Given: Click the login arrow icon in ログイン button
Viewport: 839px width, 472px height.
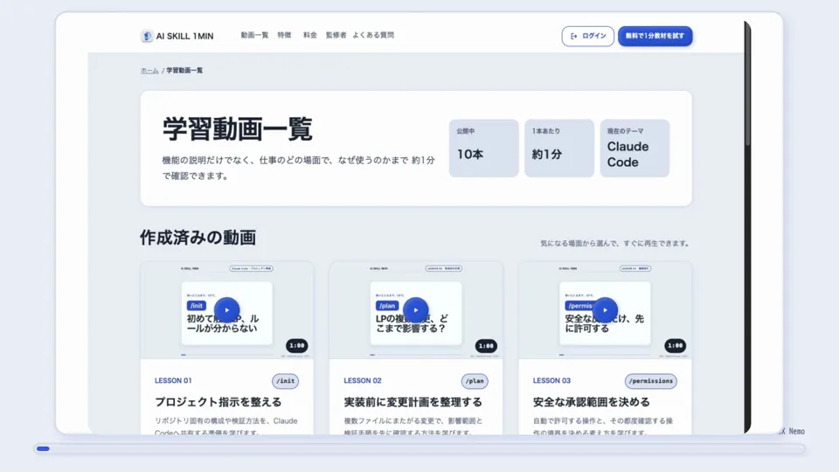Looking at the screenshot, I should tap(573, 37).
